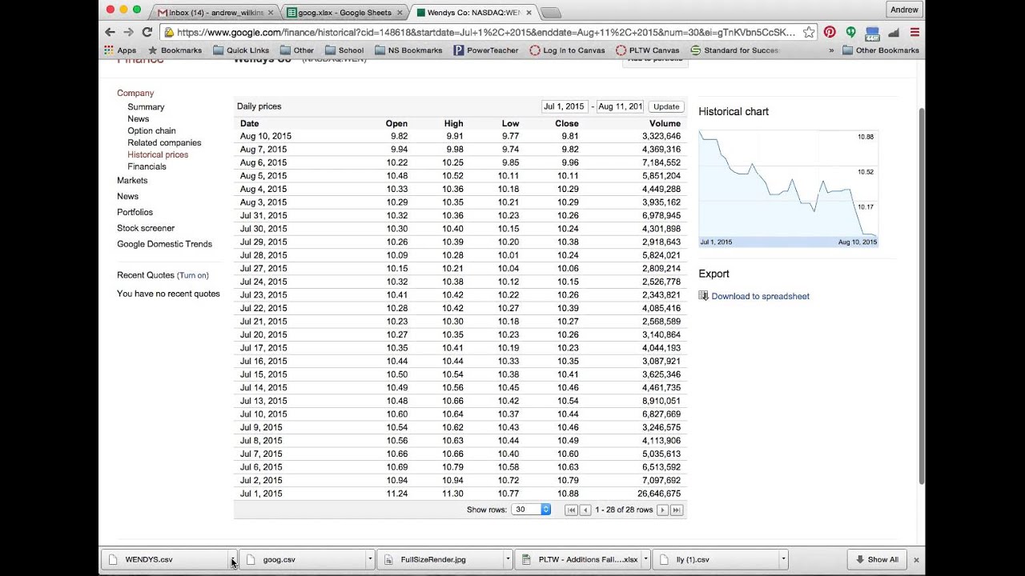
Task: Open the Andrew profile button
Action: coord(905,10)
